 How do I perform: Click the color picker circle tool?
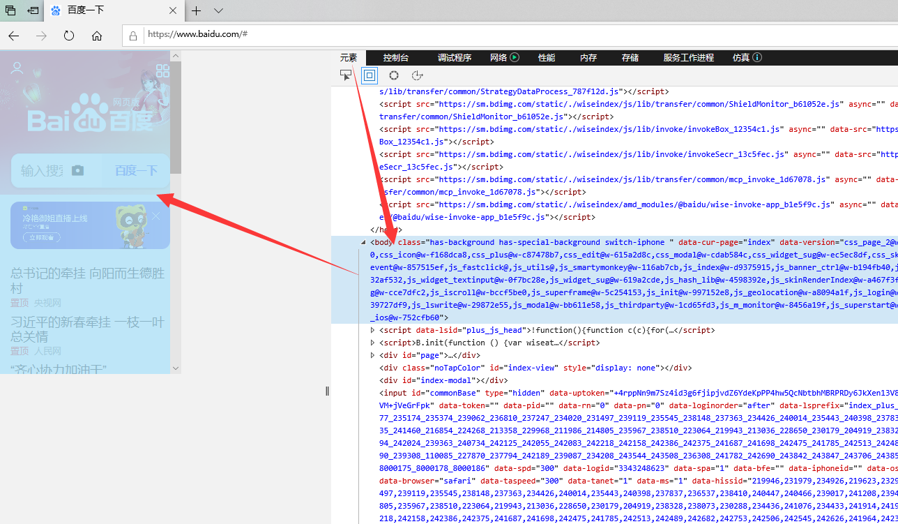394,75
